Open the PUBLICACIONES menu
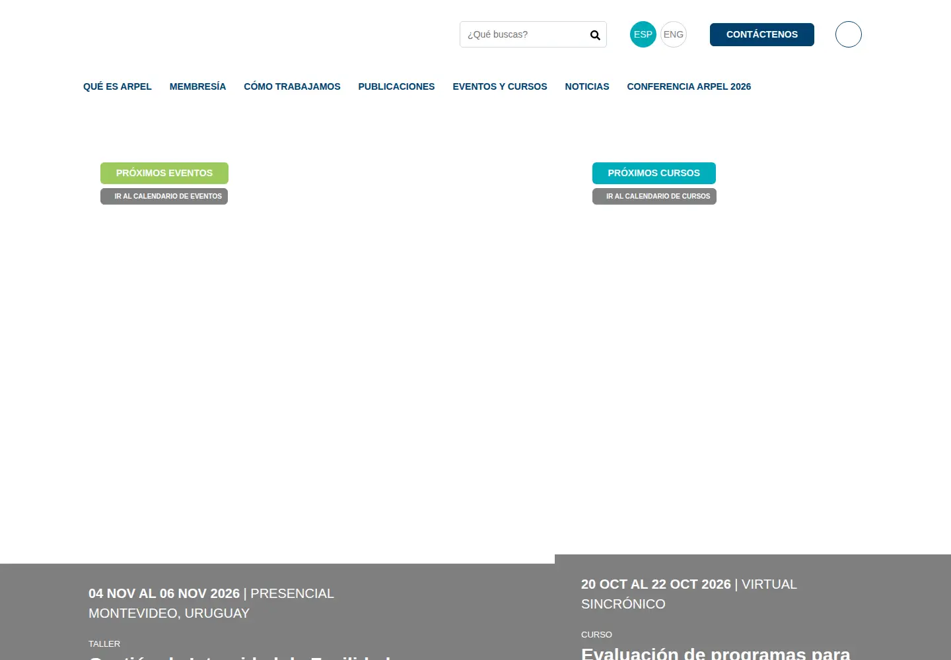The width and height of the screenshot is (951, 660). (x=396, y=86)
